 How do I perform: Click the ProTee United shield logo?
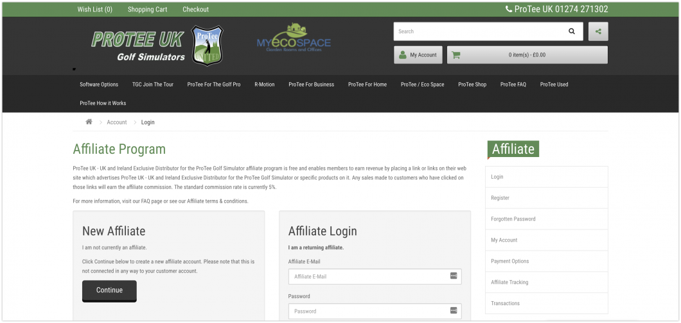pyautogui.click(x=207, y=46)
